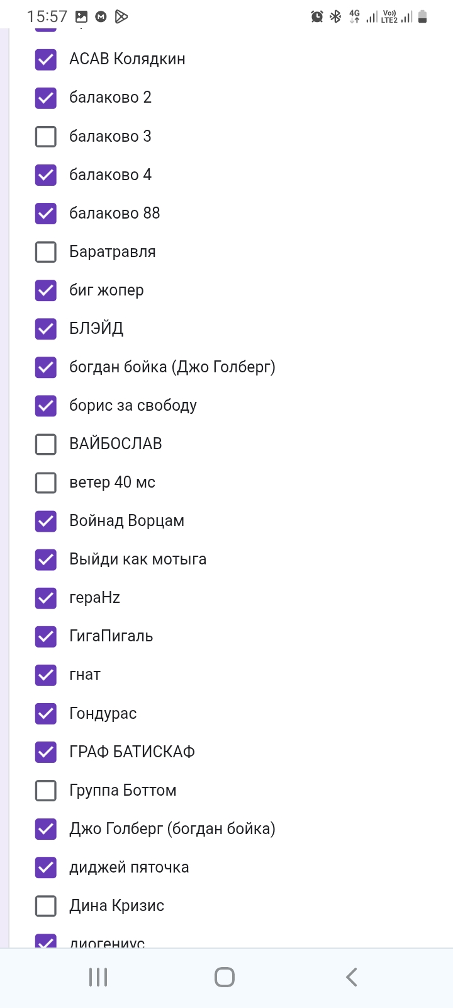The height and width of the screenshot is (1008, 453).
Task: Check the Группа Боттом checkbox
Action: tap(46, 790)
